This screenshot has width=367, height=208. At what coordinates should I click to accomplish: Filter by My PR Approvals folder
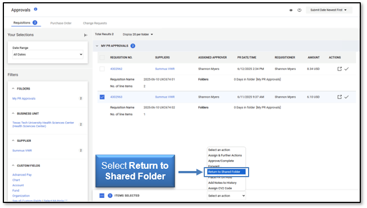pyautogui.click(x=24, y=99)
